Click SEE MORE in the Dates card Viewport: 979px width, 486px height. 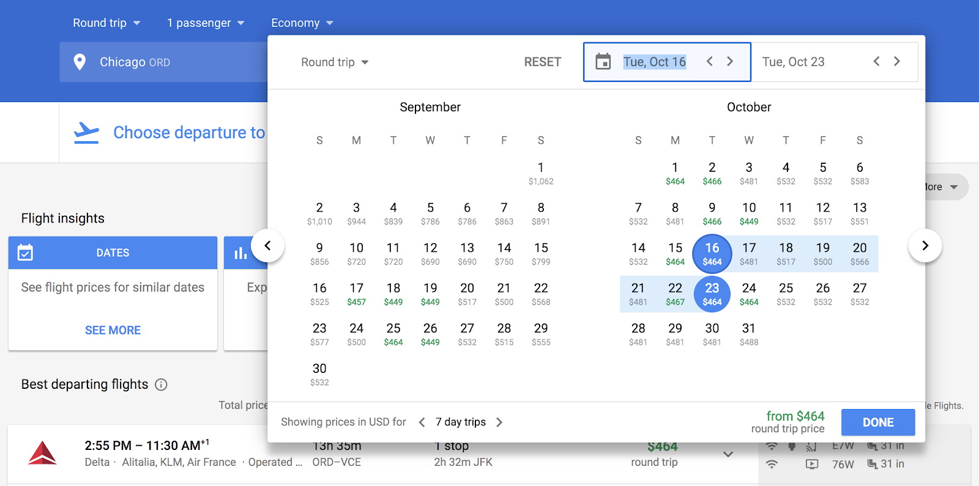[x=113, y=330]
